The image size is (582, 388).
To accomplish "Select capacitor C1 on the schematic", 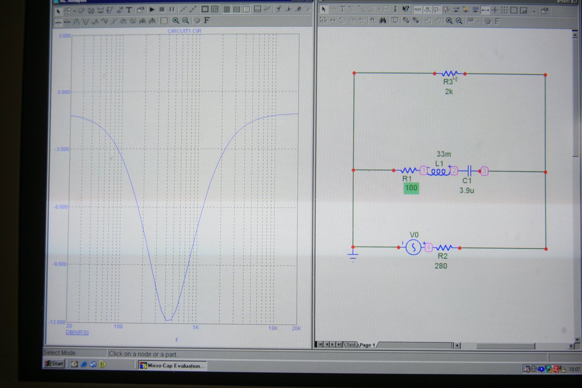I will [468, 171].
